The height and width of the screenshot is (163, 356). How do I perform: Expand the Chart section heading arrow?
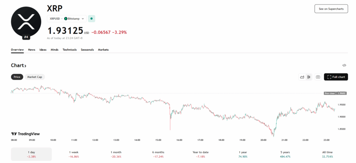(25, 65)
